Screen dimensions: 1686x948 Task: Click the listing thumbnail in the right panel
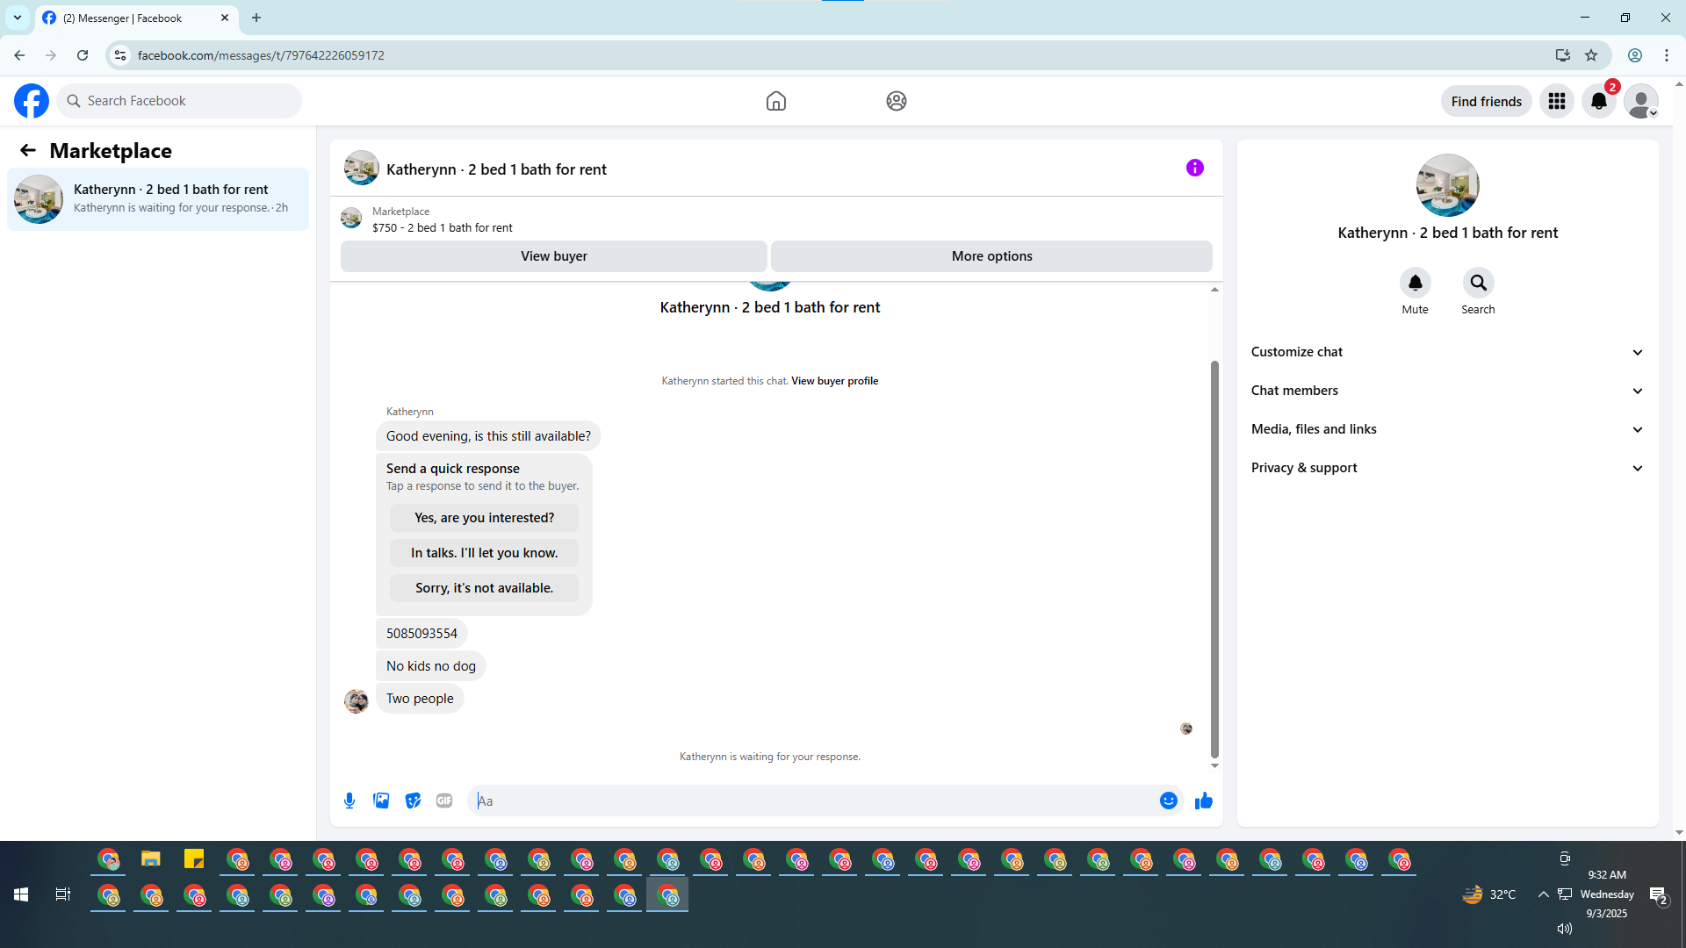1448,185
